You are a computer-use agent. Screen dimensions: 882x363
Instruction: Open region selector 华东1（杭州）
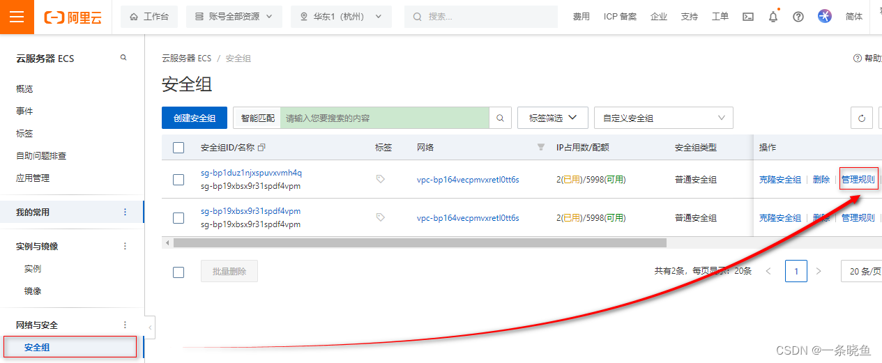(x=341, y=17)
